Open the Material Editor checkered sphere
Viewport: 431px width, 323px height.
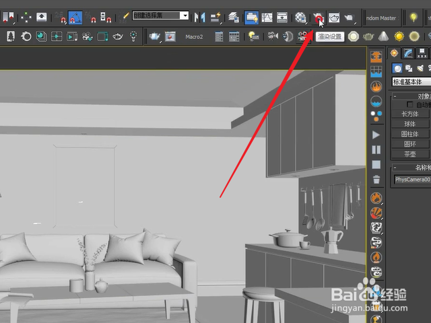(x=300, y=17)
